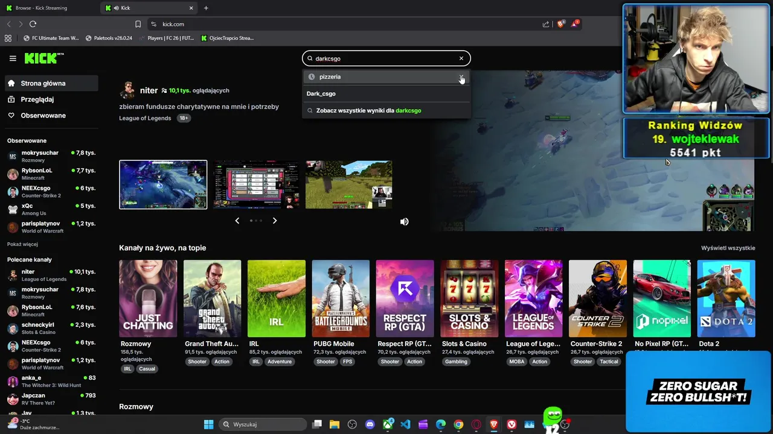Clear the search field with the X
773x434 pixels.
pyautogui.click(x=461, y=58)
